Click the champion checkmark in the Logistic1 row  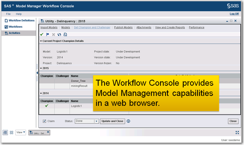tap(47, 106)
